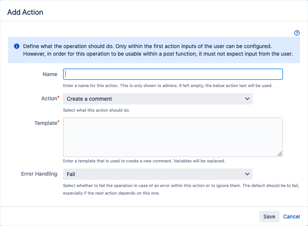Focus the Name input field
The width and height of the screenshot is (308, 226).
pyautogui.click(x=173, y=74)
